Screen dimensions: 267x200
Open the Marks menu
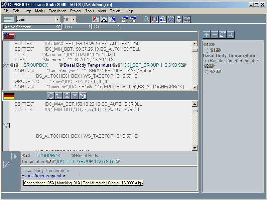(x=40, y=11)
